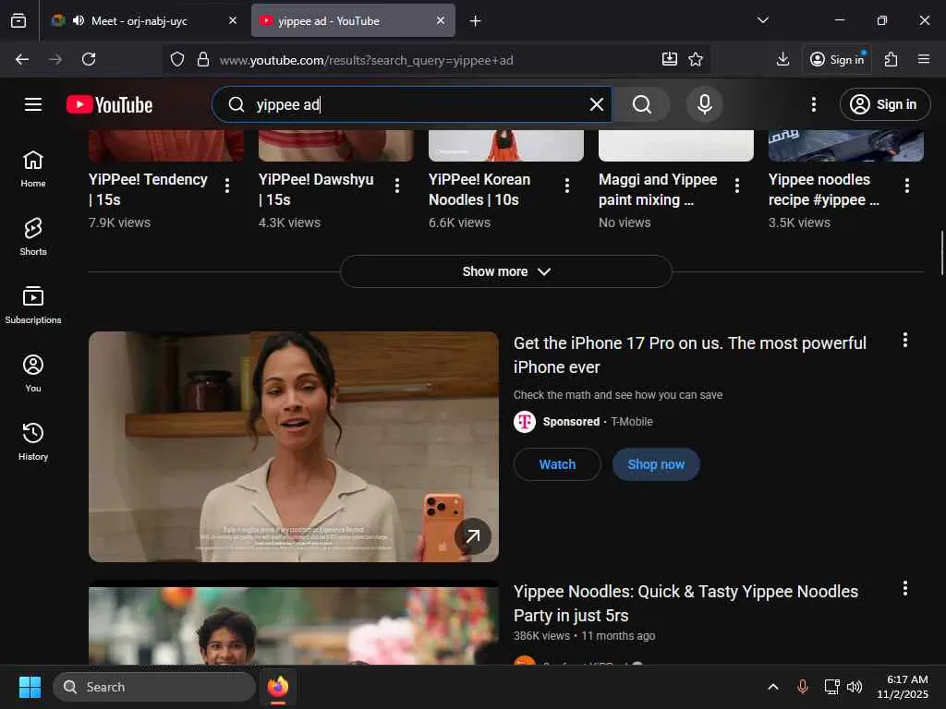Click the Windows taskbar Search box

pyautogui.click(x=154, y=687)
